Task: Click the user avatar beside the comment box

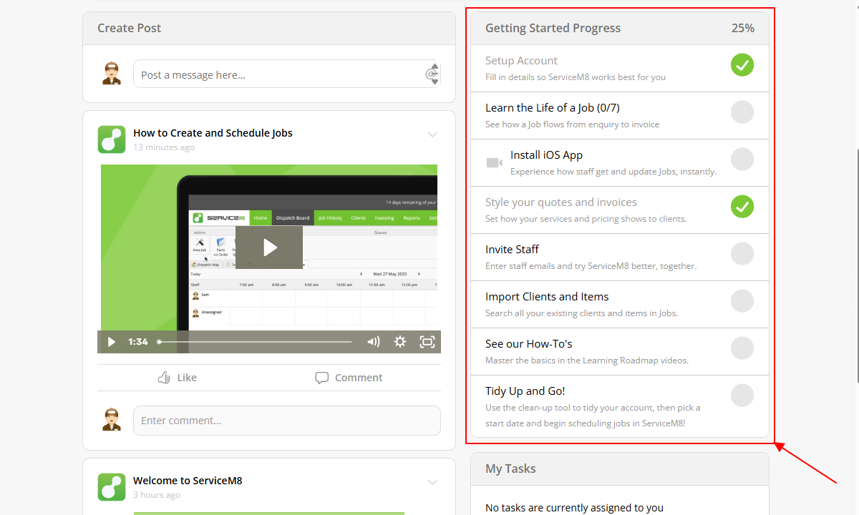Action: click(x=112, y=420)
